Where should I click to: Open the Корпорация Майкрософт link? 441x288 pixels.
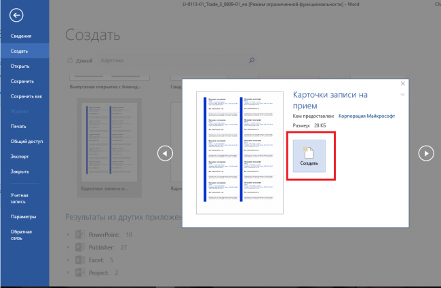[x=366, y=116]
